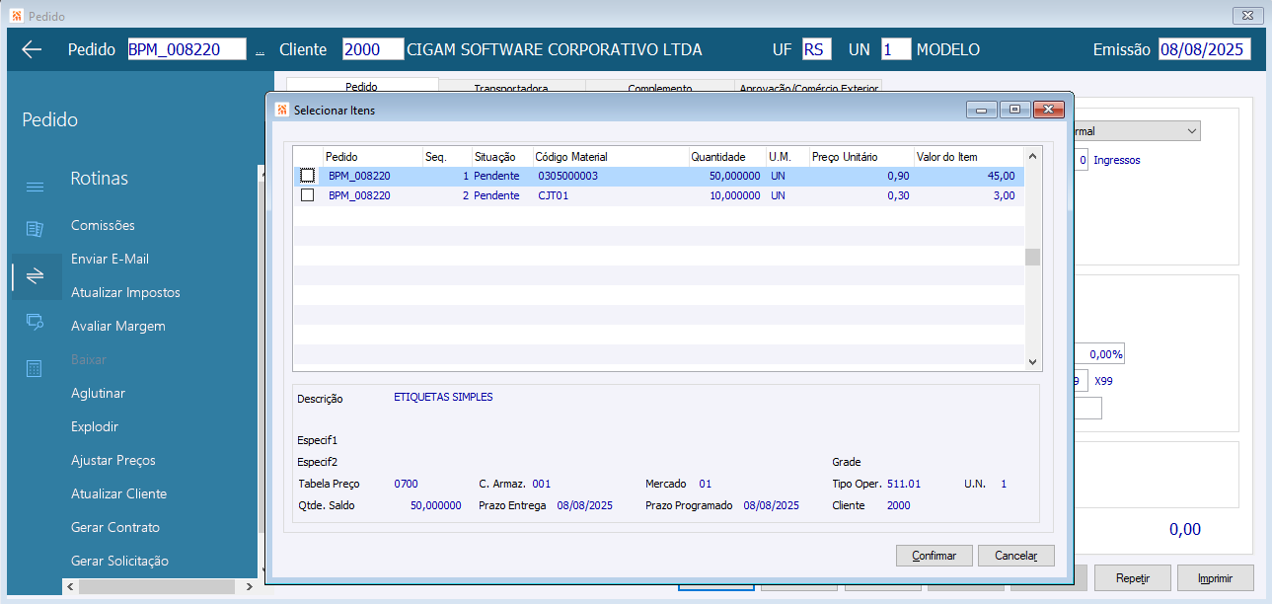The width and height of the screenshot is (1272, 604).
Task: Click the grid's scroll up arrow
Action: click(1032, 156)
